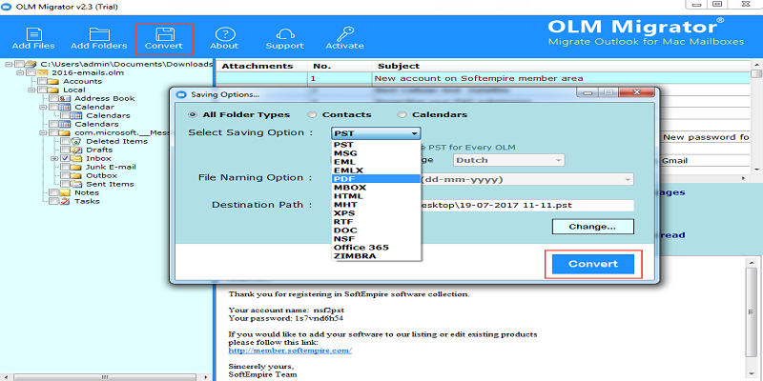763x381 pixels.
Task: Choose MSG from the saving options list
Action: coord(376,153)
